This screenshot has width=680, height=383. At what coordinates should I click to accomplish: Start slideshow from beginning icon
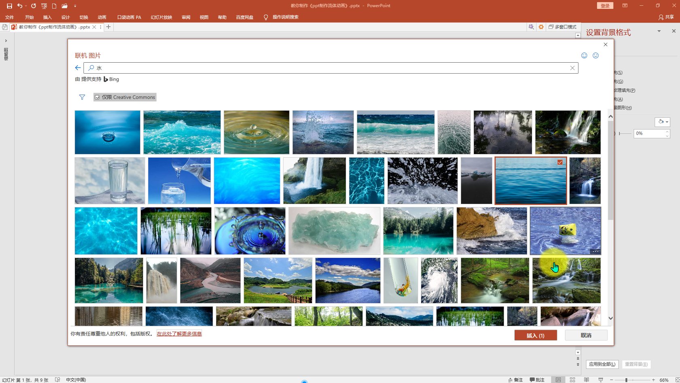(44, 6)
